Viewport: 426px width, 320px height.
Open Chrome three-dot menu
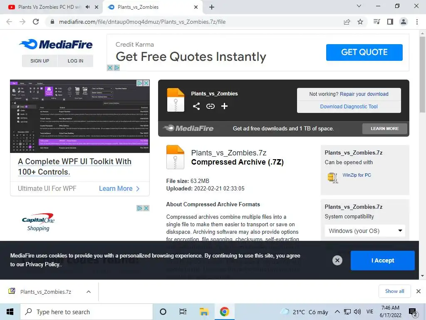(417, 22)
